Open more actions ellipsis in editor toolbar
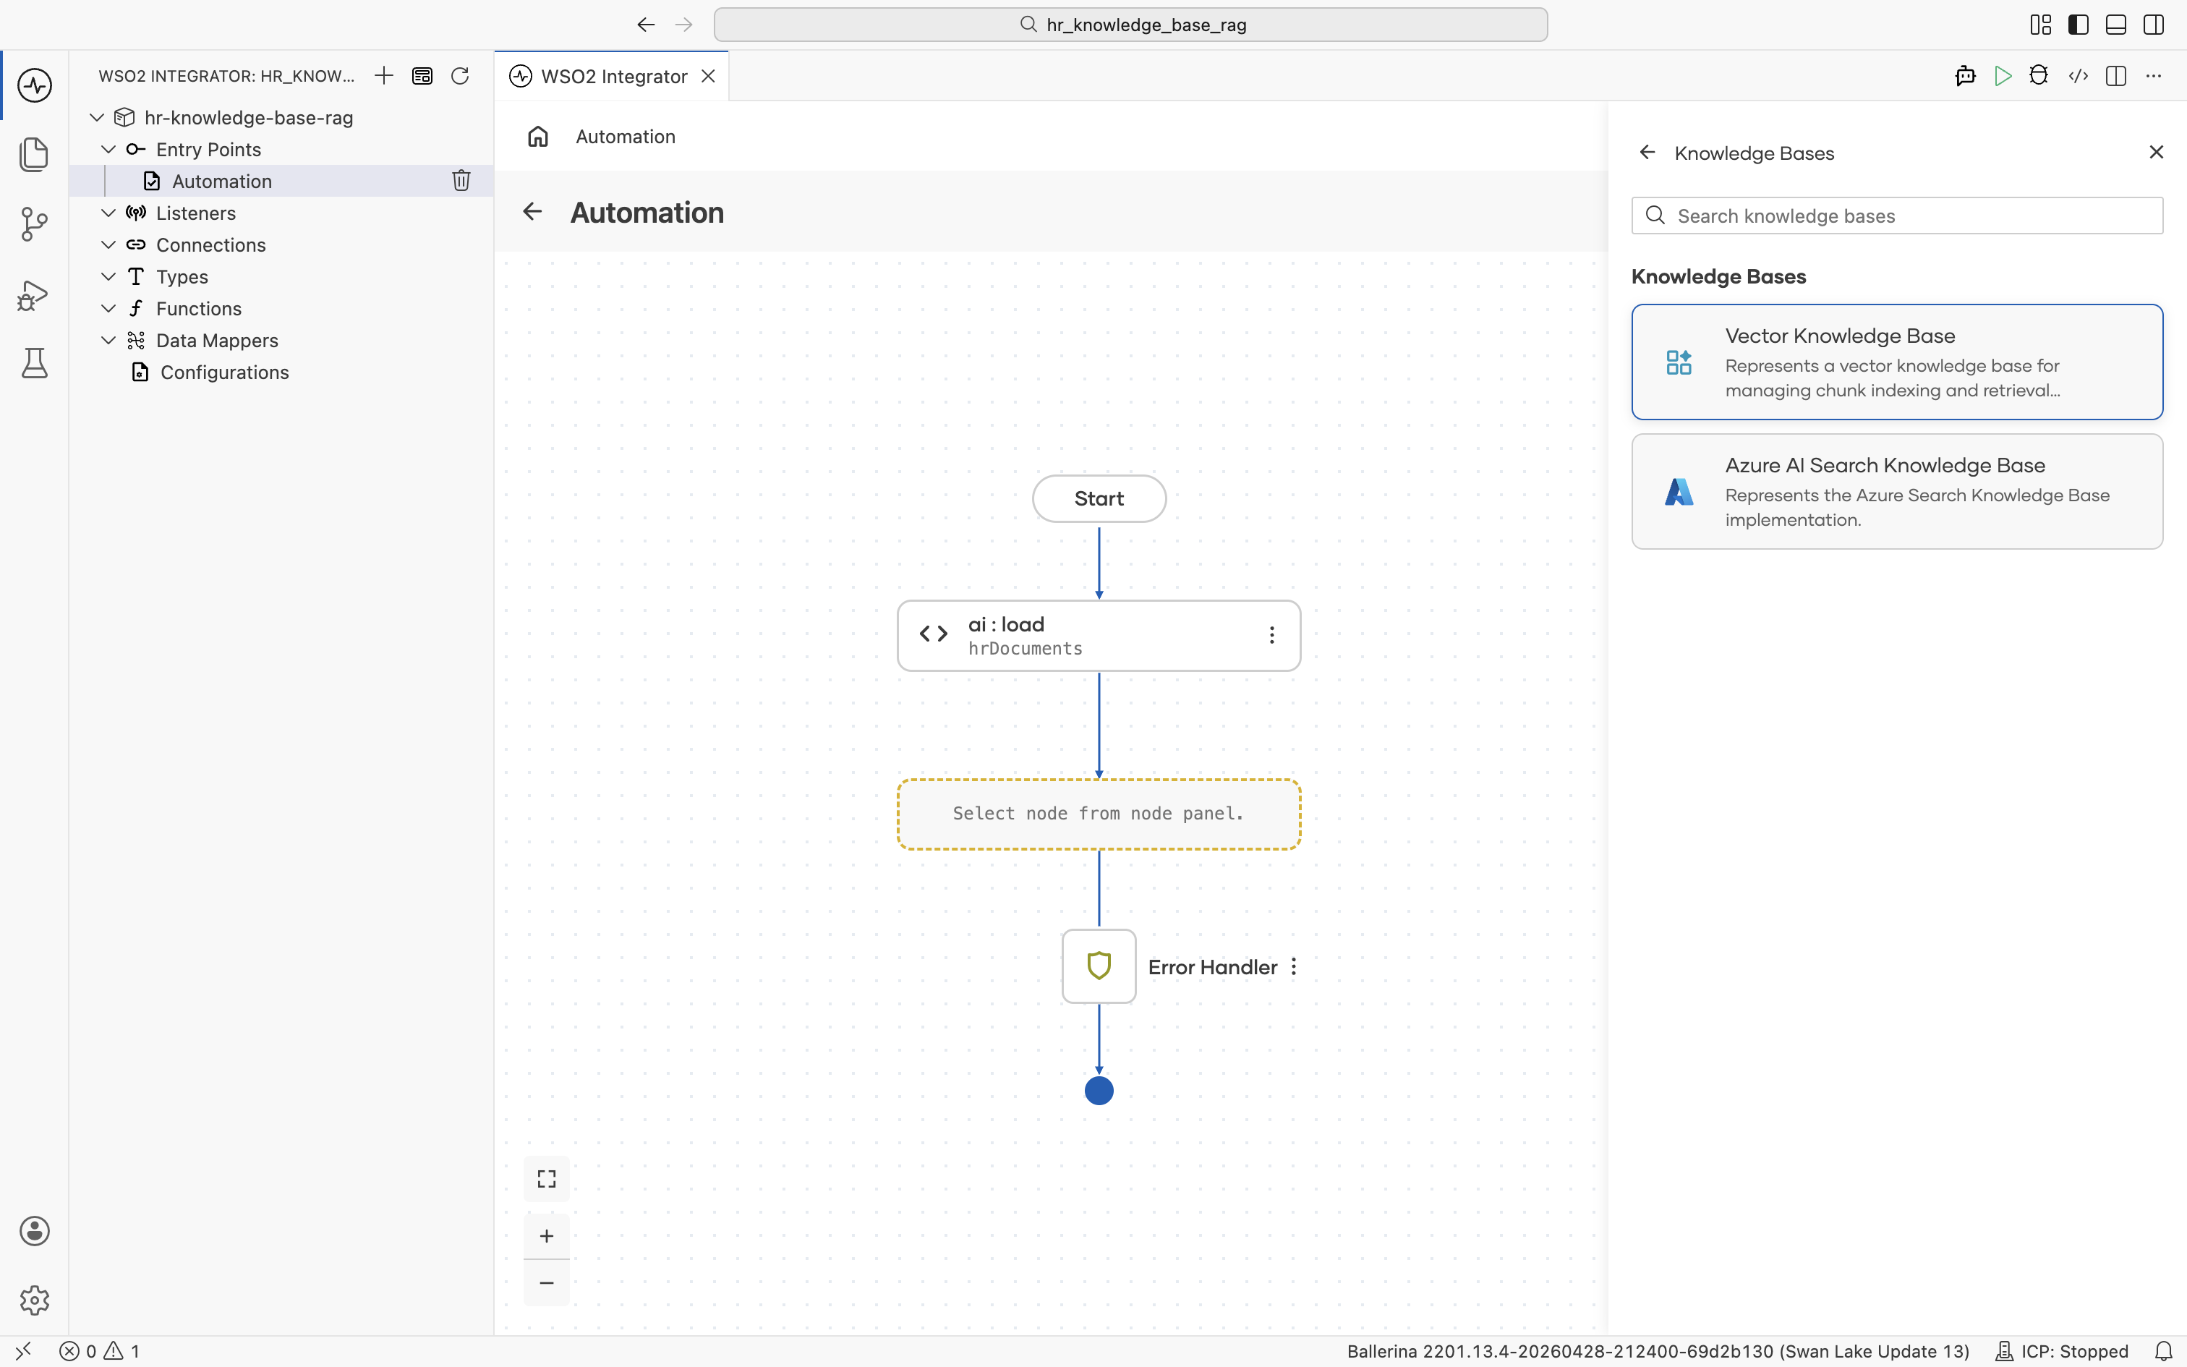Screen dimensions: 2187x1367 tap(2154, 76)
